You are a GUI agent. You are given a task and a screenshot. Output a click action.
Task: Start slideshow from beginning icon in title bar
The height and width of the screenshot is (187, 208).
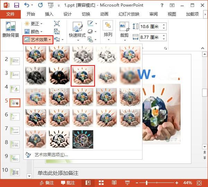click(51, 5)
